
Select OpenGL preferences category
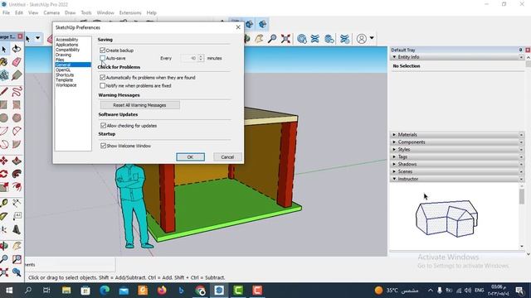tap(63, 70)
